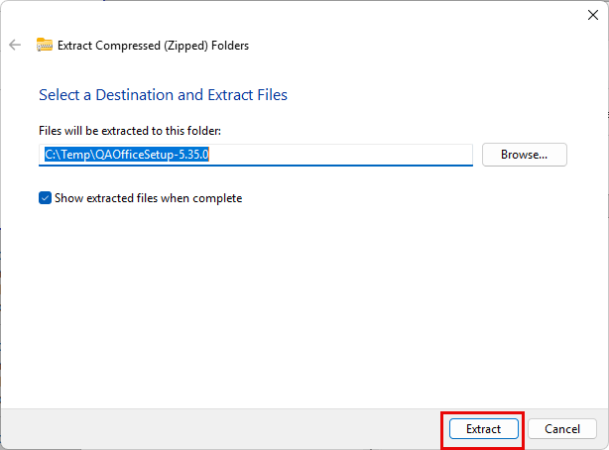This screenshot has width=609, height=450.
Task: Click the "Select a Destination and Extract Files" heading
Action: 163,95
